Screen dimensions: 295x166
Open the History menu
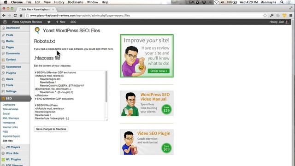pyautogui.click(x=59, y=2)
